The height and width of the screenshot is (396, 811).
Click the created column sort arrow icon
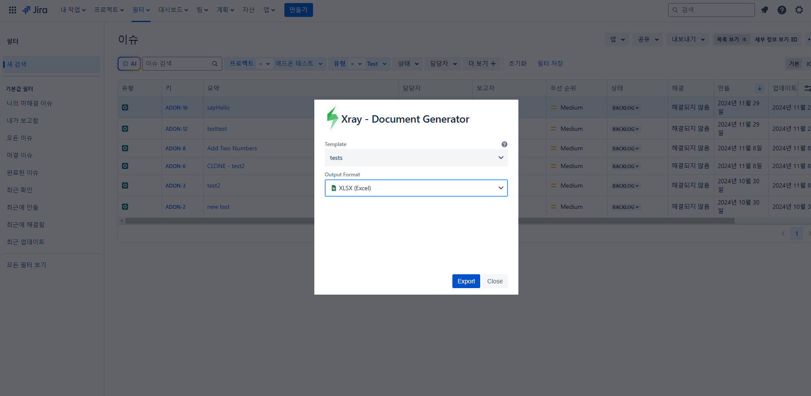(x=760, y=88)
